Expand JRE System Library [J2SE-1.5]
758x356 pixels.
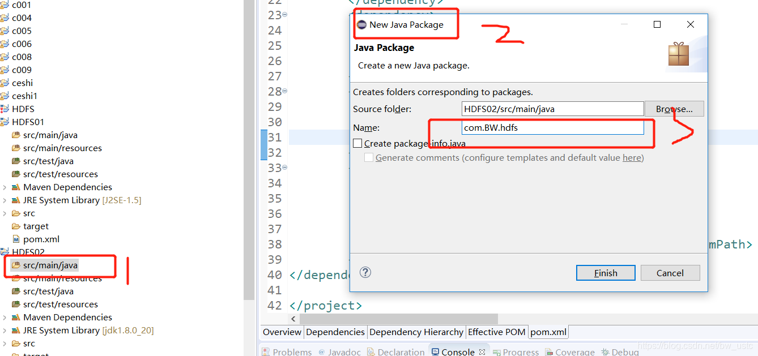[x=5, y=200]
